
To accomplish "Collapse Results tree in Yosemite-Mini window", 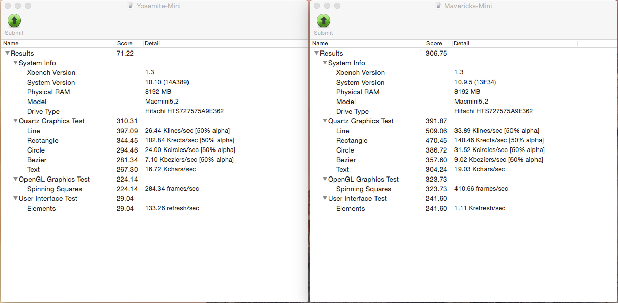I will (x=7, y=53).
